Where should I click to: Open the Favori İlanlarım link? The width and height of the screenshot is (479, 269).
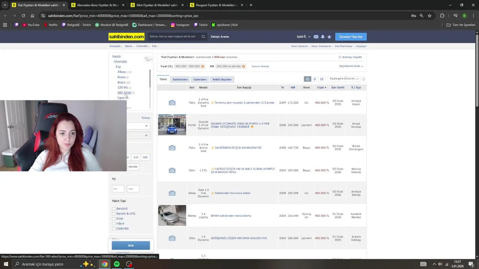point(299,46)
